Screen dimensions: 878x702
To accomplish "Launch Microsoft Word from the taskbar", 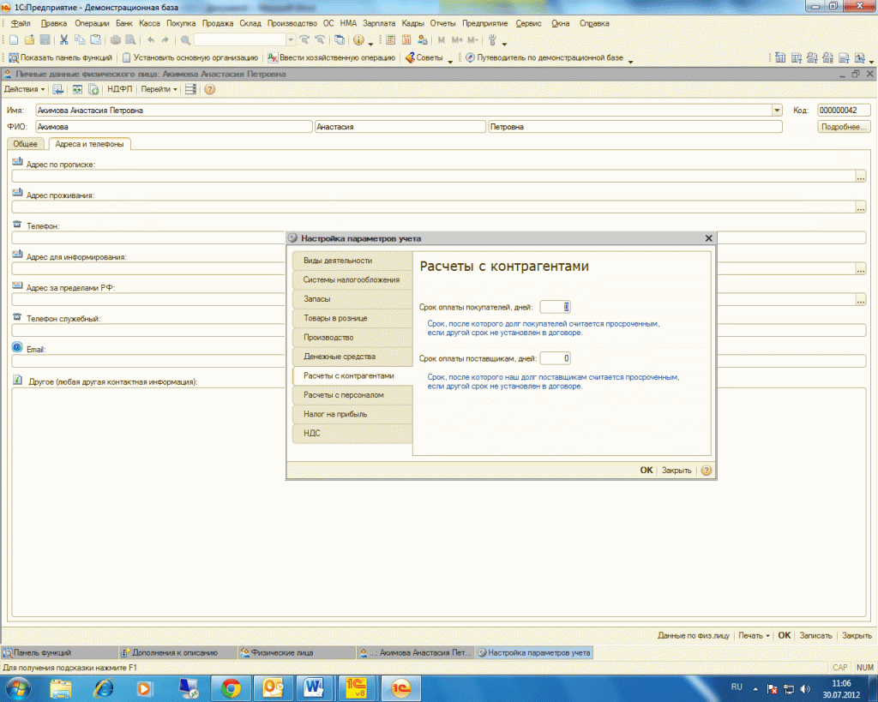I will 313,687.
